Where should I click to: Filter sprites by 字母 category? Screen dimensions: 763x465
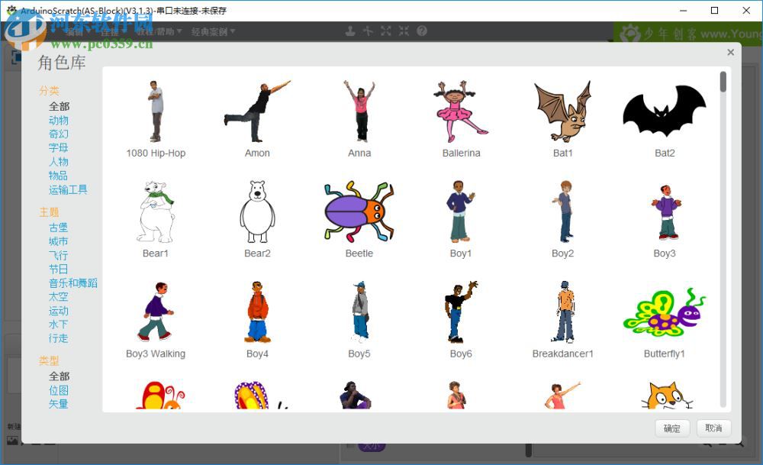pos(59,147)
